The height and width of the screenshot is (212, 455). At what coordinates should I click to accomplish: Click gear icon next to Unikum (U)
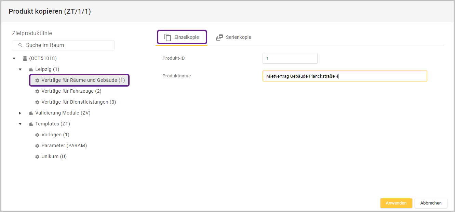point(37,157)
